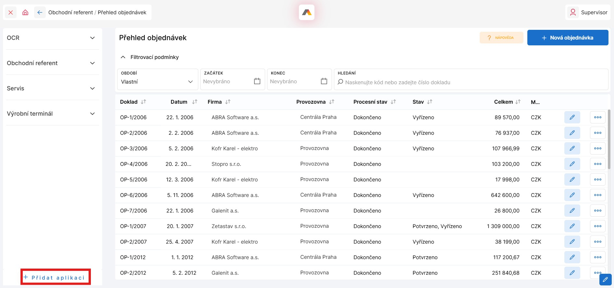Edit order OP-5/2006 with pencil icon
Screen dimensions: 614x288
click(x=572, y=179)
